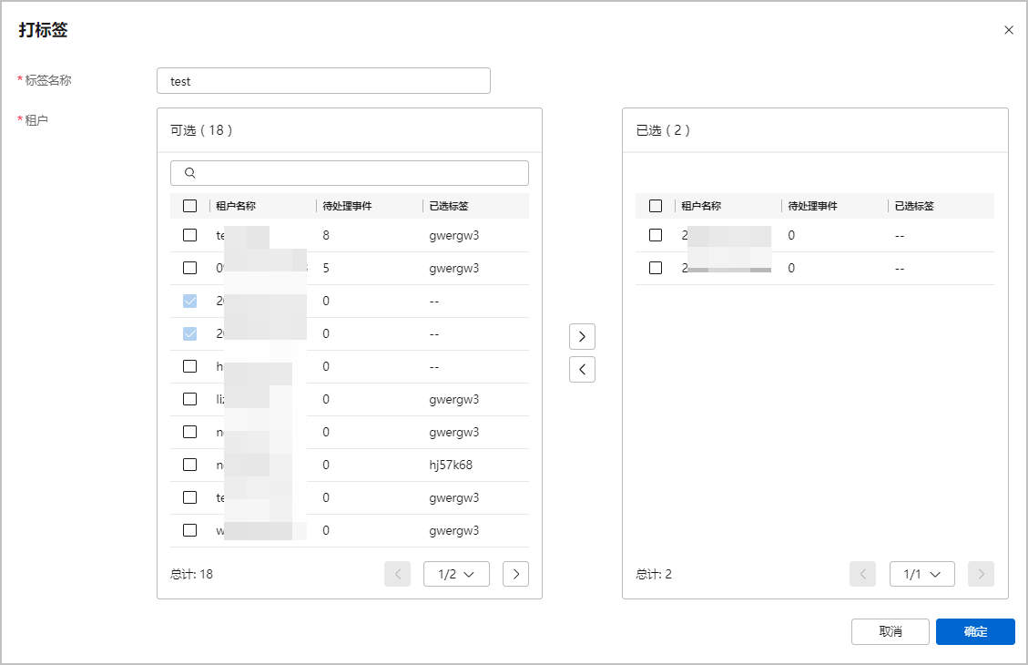
Task: Toggle select-all checkbox in available tenants header
Action: coord(189,206)
